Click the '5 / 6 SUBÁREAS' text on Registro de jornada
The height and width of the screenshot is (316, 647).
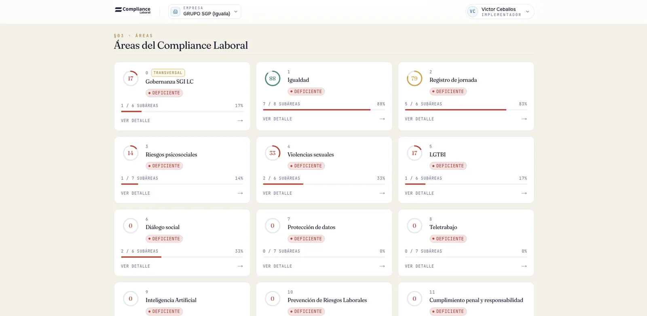[x=423, y=104]
